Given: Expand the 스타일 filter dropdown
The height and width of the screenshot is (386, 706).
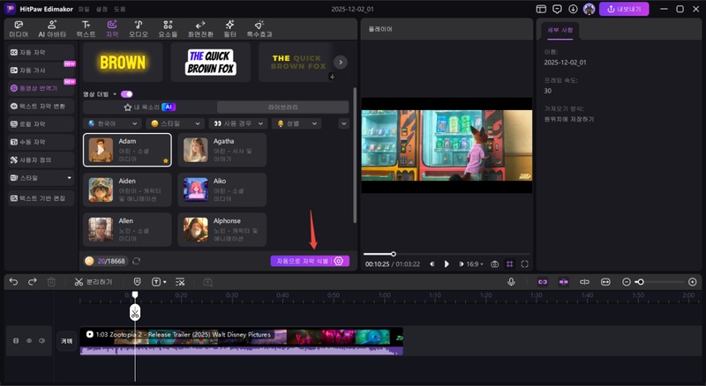Looking at the screenshot, I should (x=175, y=123).
